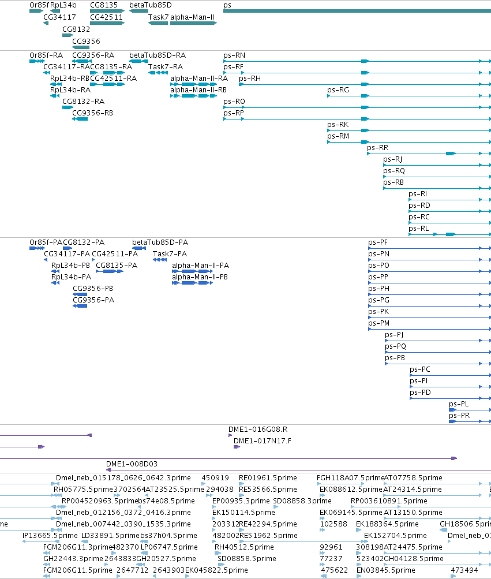The height and width of the screenshot is (579, 491).
Task: Select CDS alpha-Man-II-PA
Action: [200, 266]
